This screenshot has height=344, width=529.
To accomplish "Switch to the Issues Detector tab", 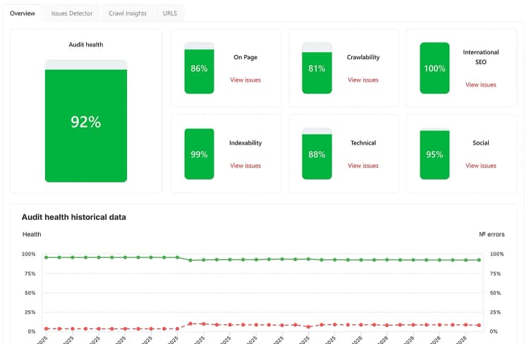I will 71,13.
